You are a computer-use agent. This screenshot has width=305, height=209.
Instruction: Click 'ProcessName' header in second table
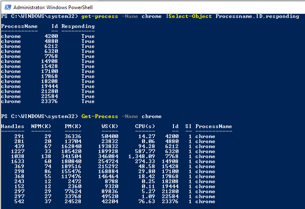(x=214, y=126)
